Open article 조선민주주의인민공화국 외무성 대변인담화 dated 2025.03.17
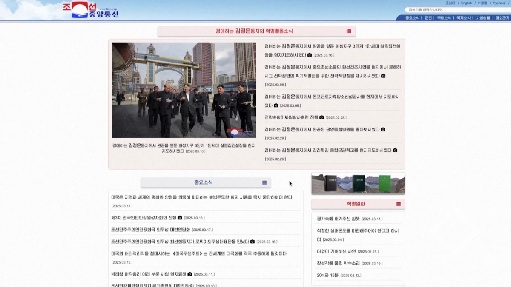 pyautogui.click(x=150, y=230)
